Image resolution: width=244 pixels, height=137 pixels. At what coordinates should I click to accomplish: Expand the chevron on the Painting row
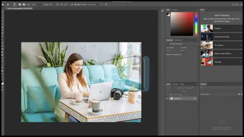[240, 62]
